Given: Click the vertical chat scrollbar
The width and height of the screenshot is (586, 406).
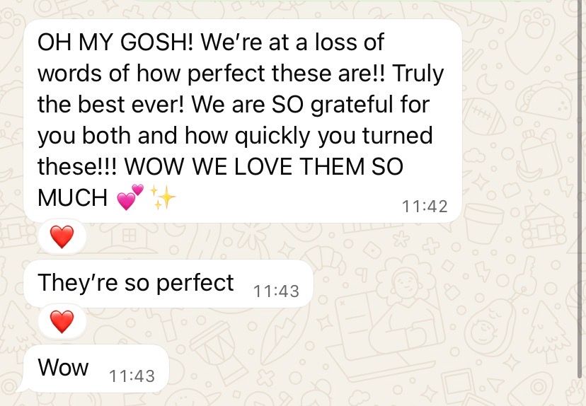Looking at the screenshot, I should (x=580, y=190).
